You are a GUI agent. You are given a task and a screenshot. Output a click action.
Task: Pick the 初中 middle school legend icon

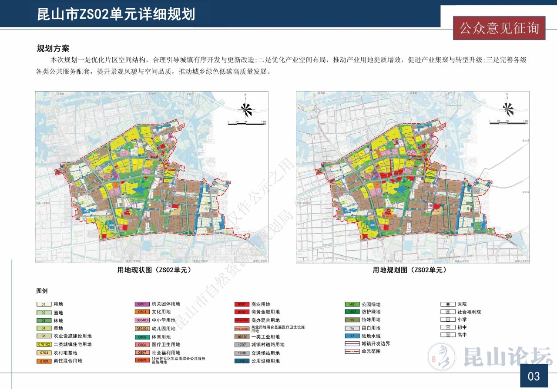[x=447, y=327]
